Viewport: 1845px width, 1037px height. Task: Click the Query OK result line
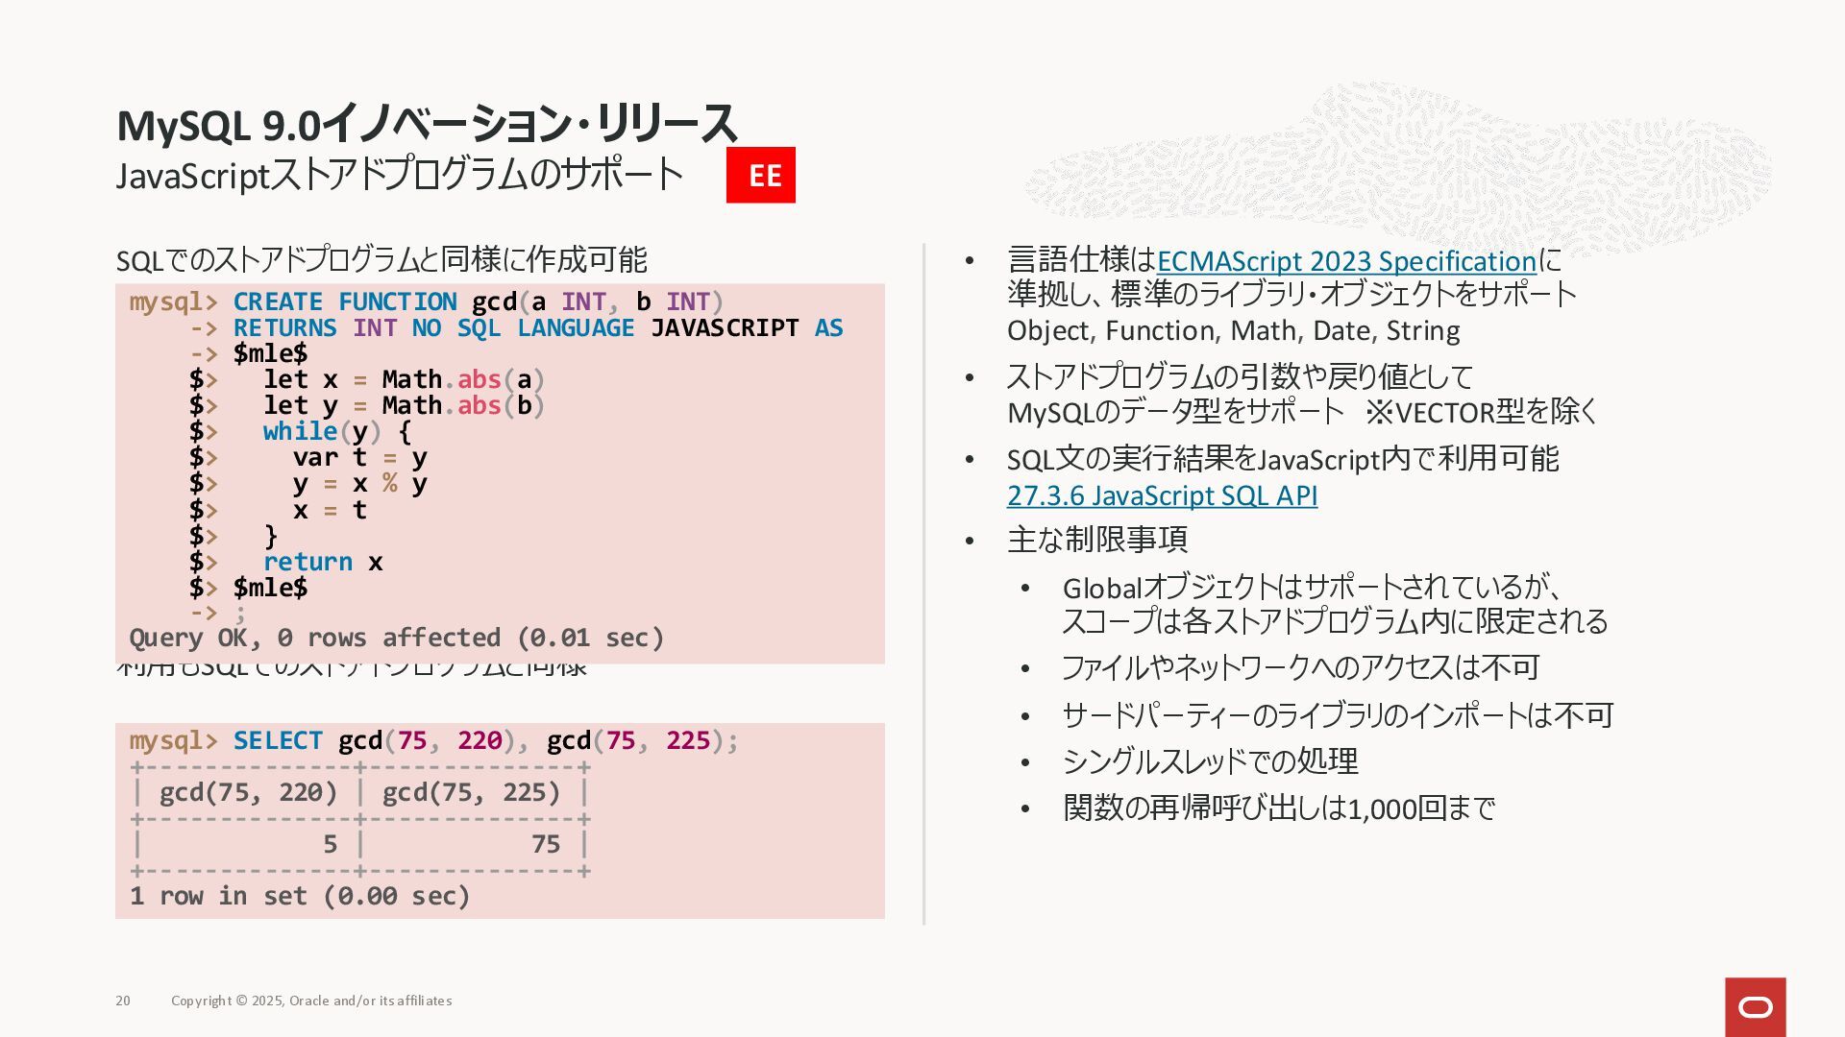point(396,638)
